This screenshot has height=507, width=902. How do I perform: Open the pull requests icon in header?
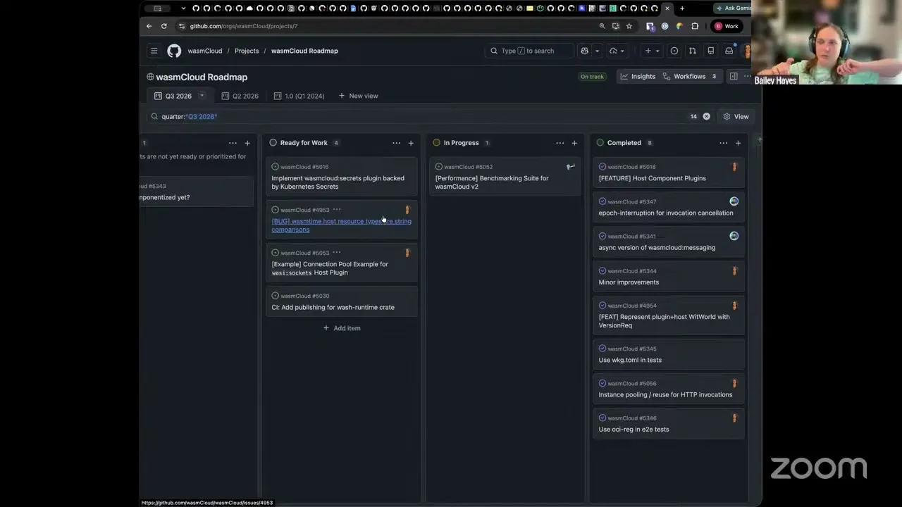[x=692, y=51]
